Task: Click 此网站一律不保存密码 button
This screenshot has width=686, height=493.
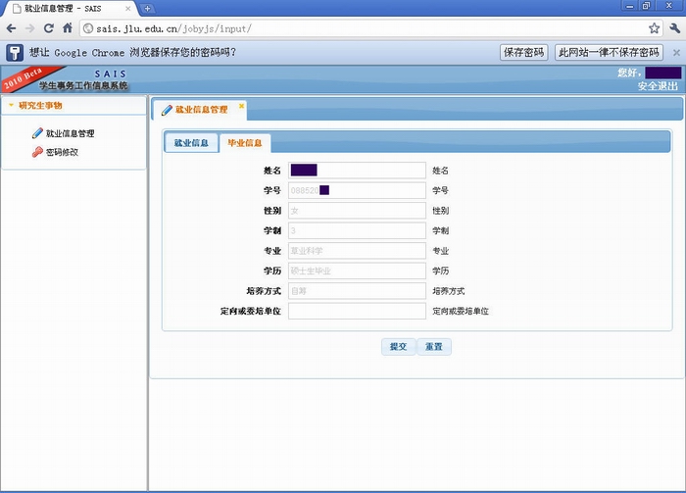Action: pos(609,52)
